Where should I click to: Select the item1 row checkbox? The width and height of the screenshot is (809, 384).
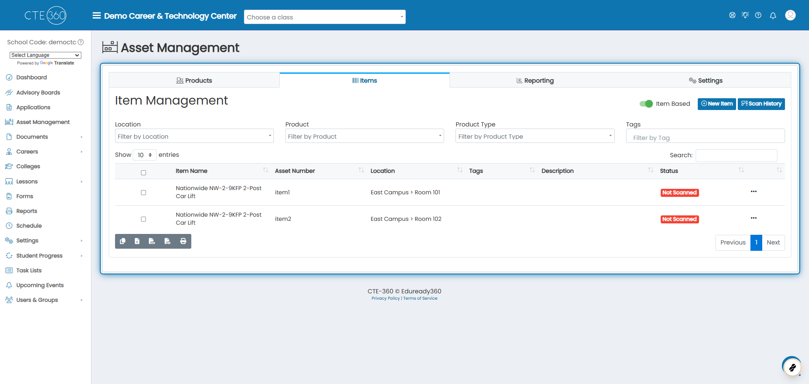pos(143,193)
